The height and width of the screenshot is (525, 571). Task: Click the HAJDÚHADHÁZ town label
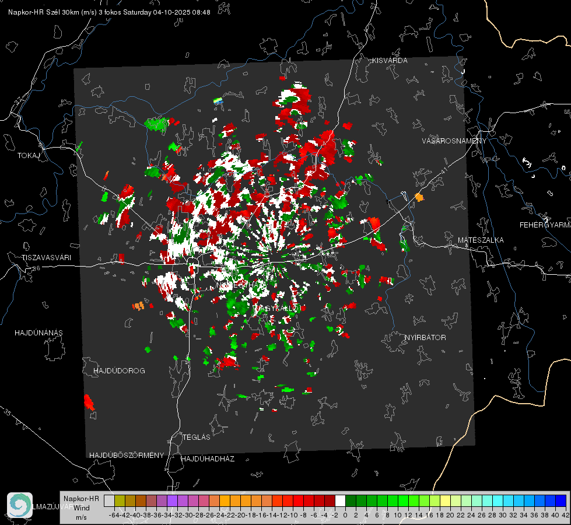208,459
